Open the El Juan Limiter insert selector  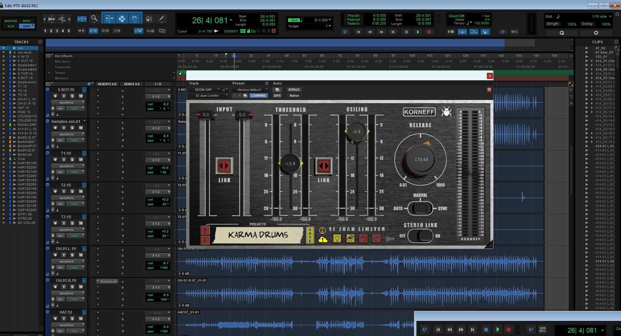(209, 96)
